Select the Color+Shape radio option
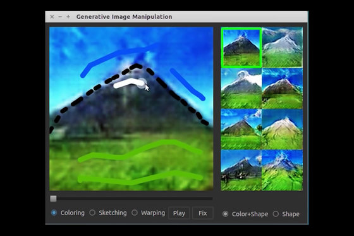Viewport: 354px width, 236px height. click(225, 214)
